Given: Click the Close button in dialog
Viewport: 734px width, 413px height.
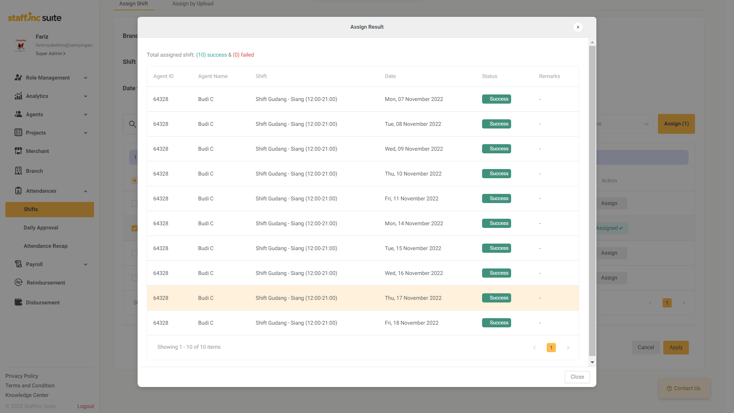Looking at the screenshot, I should 577,377.
